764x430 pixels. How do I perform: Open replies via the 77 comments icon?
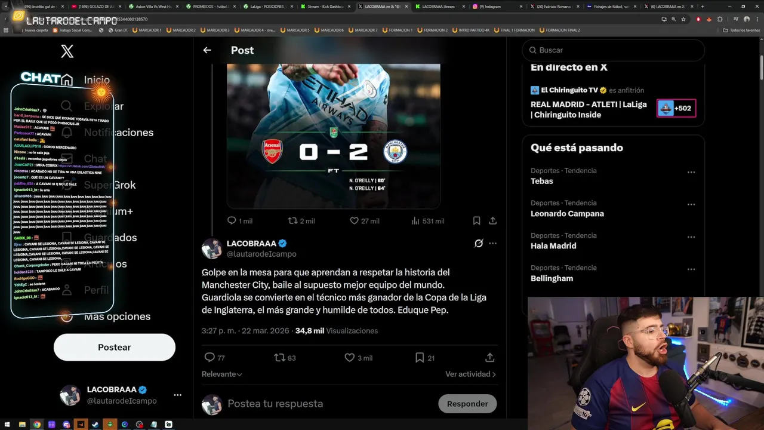click(210, 358)
